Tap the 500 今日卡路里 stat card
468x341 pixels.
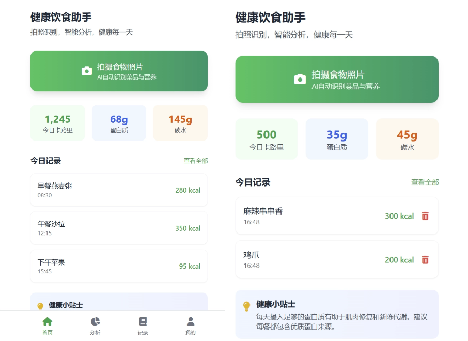coord(267,139)
